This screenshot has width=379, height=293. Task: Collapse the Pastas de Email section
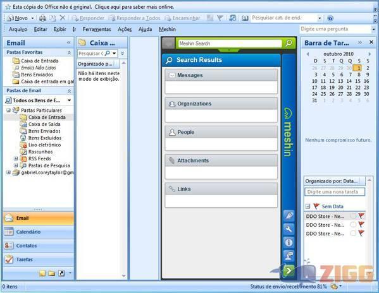coord(69,91)
